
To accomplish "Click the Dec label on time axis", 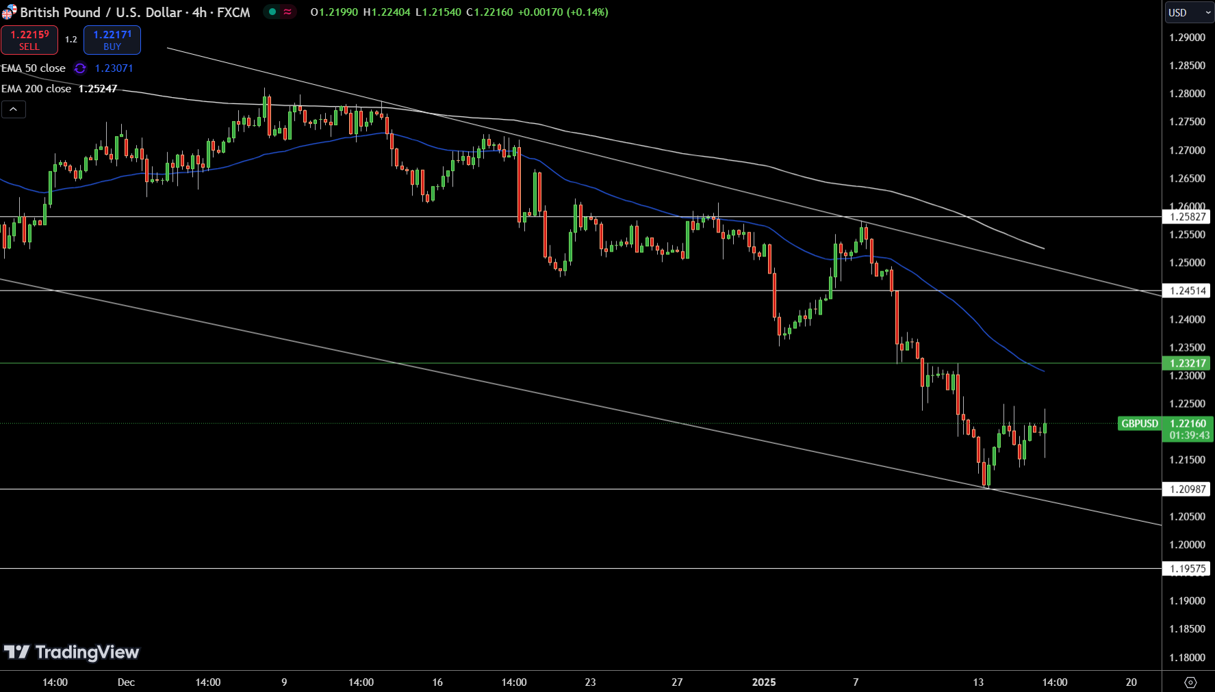I will click(x=126, y=682).
